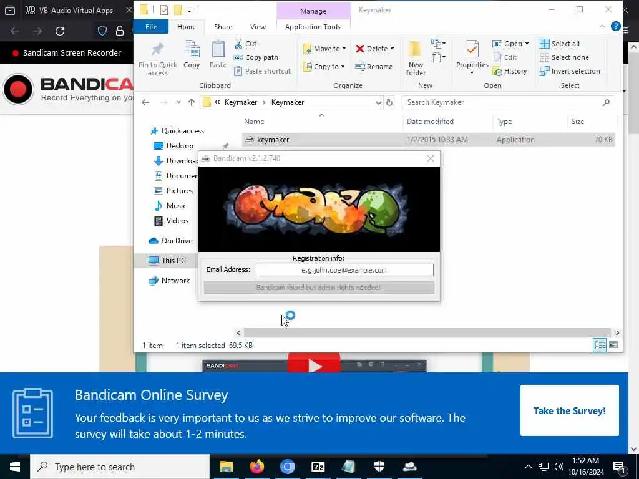The width and height of the screenshot is (639, 479).
Task: Click the Open ribbon button
Action: pos(507,44)
